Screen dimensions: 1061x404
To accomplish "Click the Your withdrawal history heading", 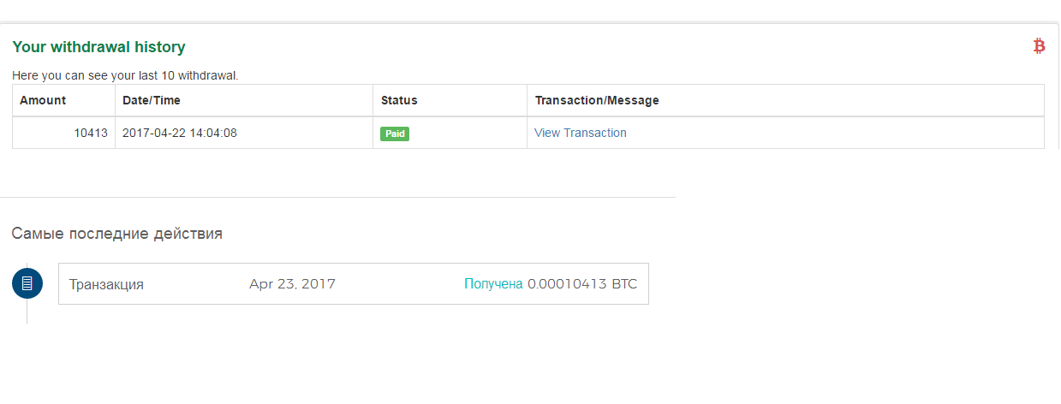I will click(x=98, y=47).
